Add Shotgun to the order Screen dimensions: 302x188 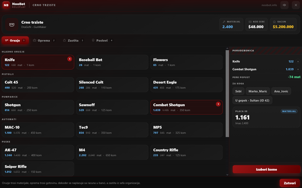38,107
